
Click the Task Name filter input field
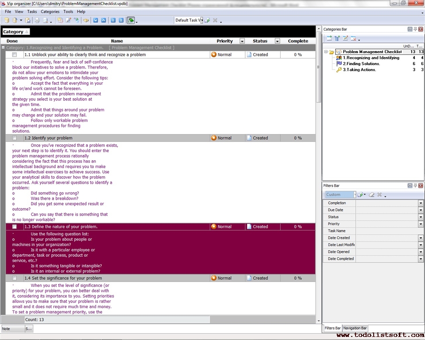(x=389, y=231)
